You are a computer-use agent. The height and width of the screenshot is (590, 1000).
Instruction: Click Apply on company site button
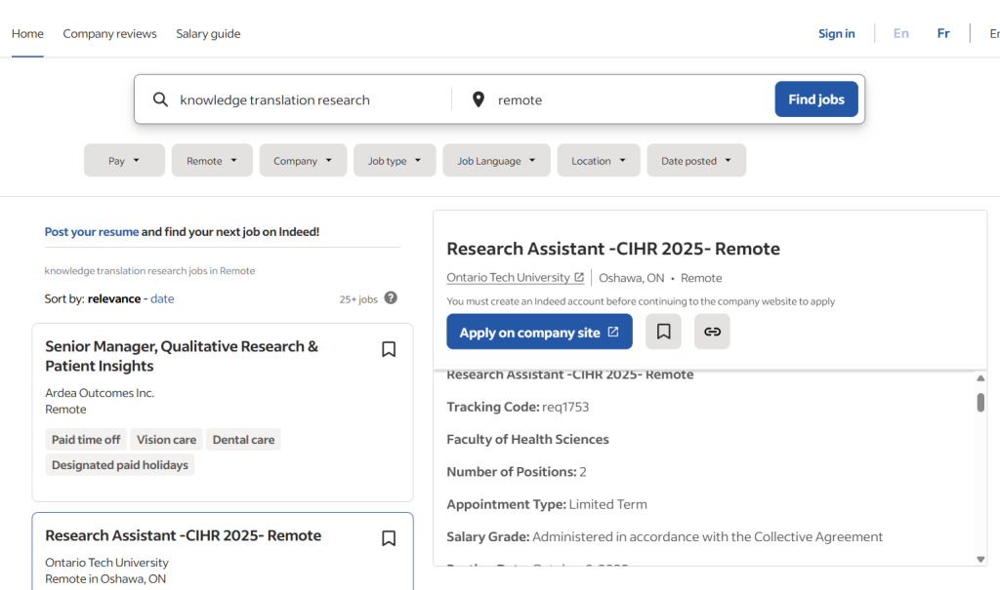click(539, 332)
